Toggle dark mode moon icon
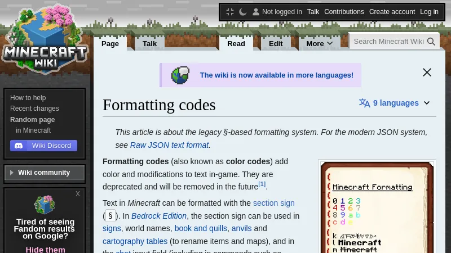The image size is (451, 253). [243, 12]
